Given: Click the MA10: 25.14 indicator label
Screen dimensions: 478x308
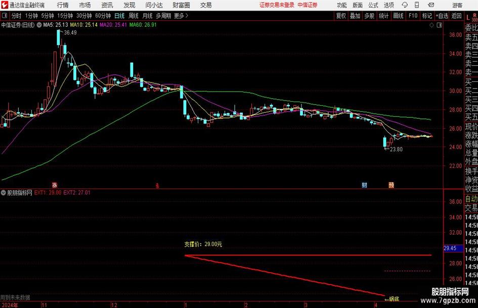Looking at the screenshot, I should (84, 25).
